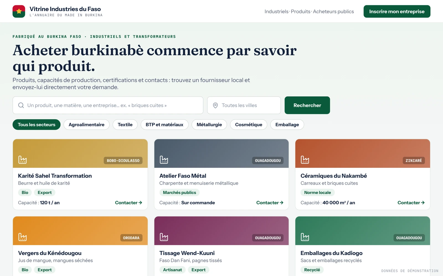Click the Artisanat tag

[172, 270]
